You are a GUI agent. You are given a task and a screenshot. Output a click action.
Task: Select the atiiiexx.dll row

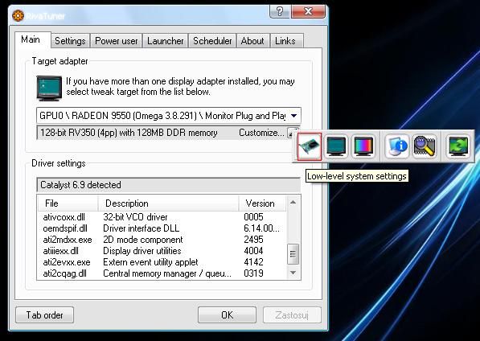pyautogui.click(x=162, y=251)
